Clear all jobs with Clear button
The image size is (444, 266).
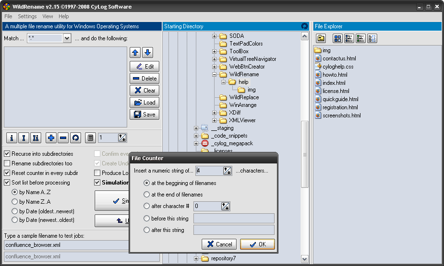144,91
